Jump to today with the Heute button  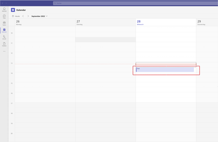16,16
